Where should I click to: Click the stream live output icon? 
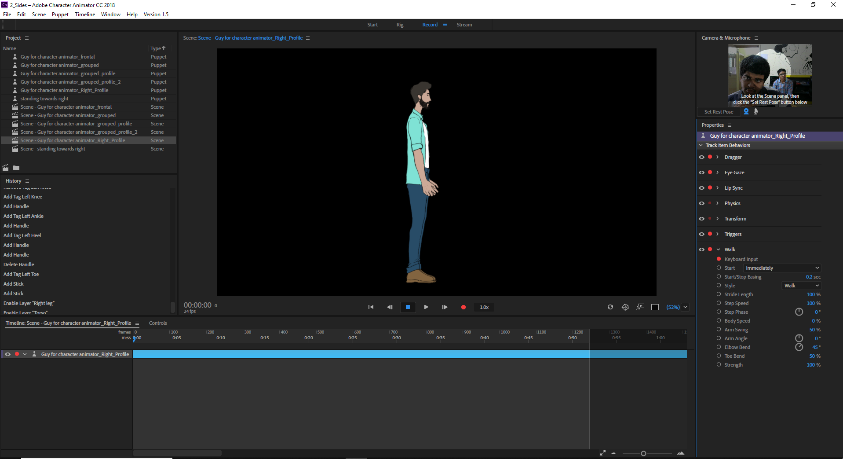tap(640, 307)
